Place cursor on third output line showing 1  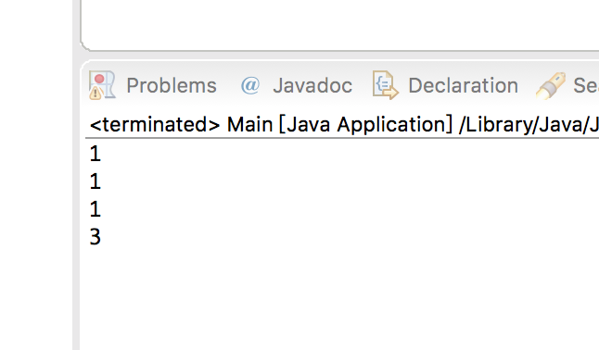(x=96, y=209)
